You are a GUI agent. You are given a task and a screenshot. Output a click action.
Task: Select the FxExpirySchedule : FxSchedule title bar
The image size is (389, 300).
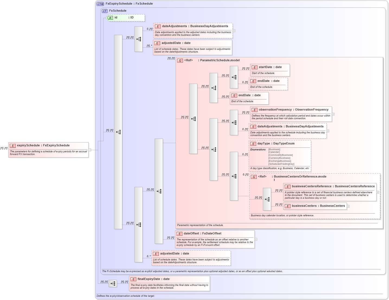click(129, 4)
